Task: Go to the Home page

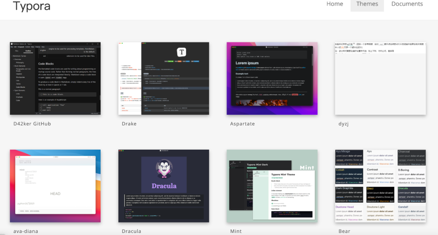Action: 335,4
